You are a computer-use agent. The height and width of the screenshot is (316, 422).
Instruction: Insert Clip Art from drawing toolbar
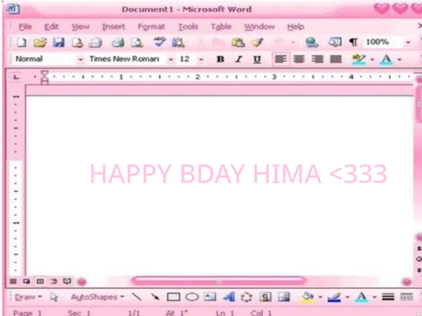pyautogui.click(x=266, y=297)
